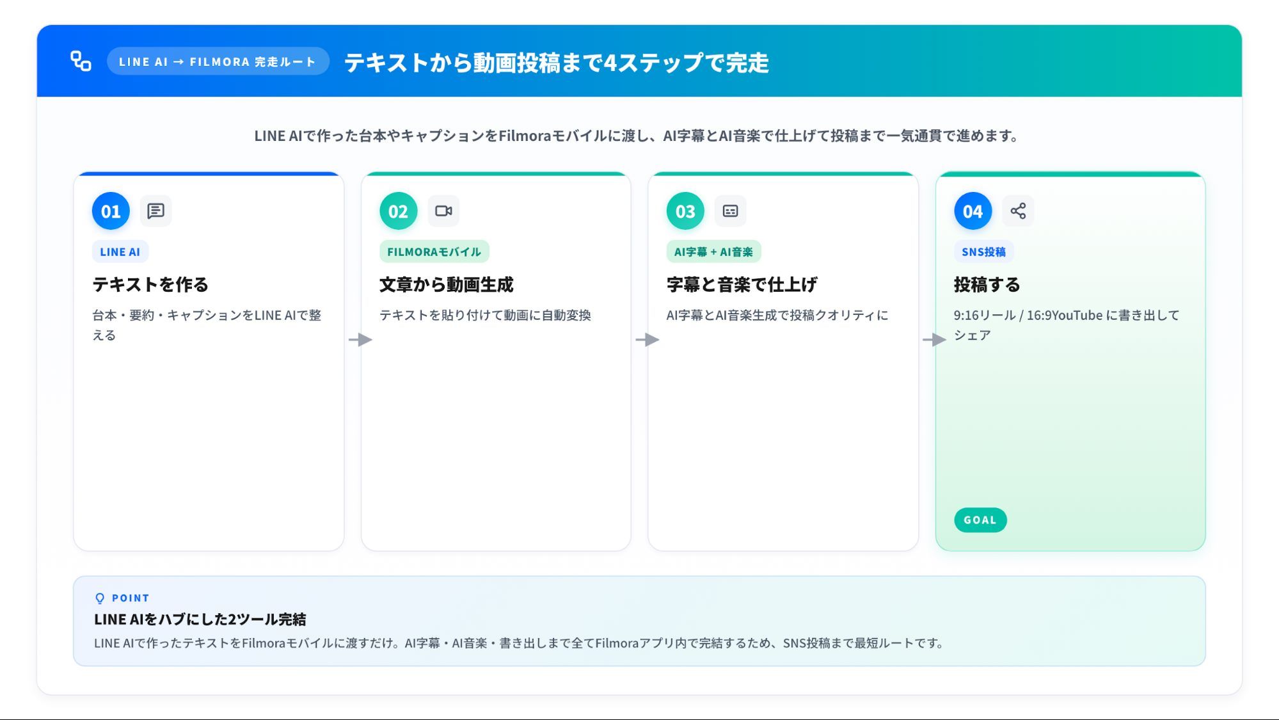Click the FILMORAモバイル tag in step 02
Viewport: 1279px width, 720px height.
434,252
